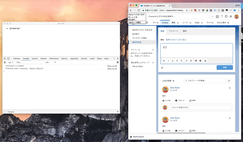Screen dimensions: 243x142
Task: Open the help question mark icon
Action: coord(222,16)
